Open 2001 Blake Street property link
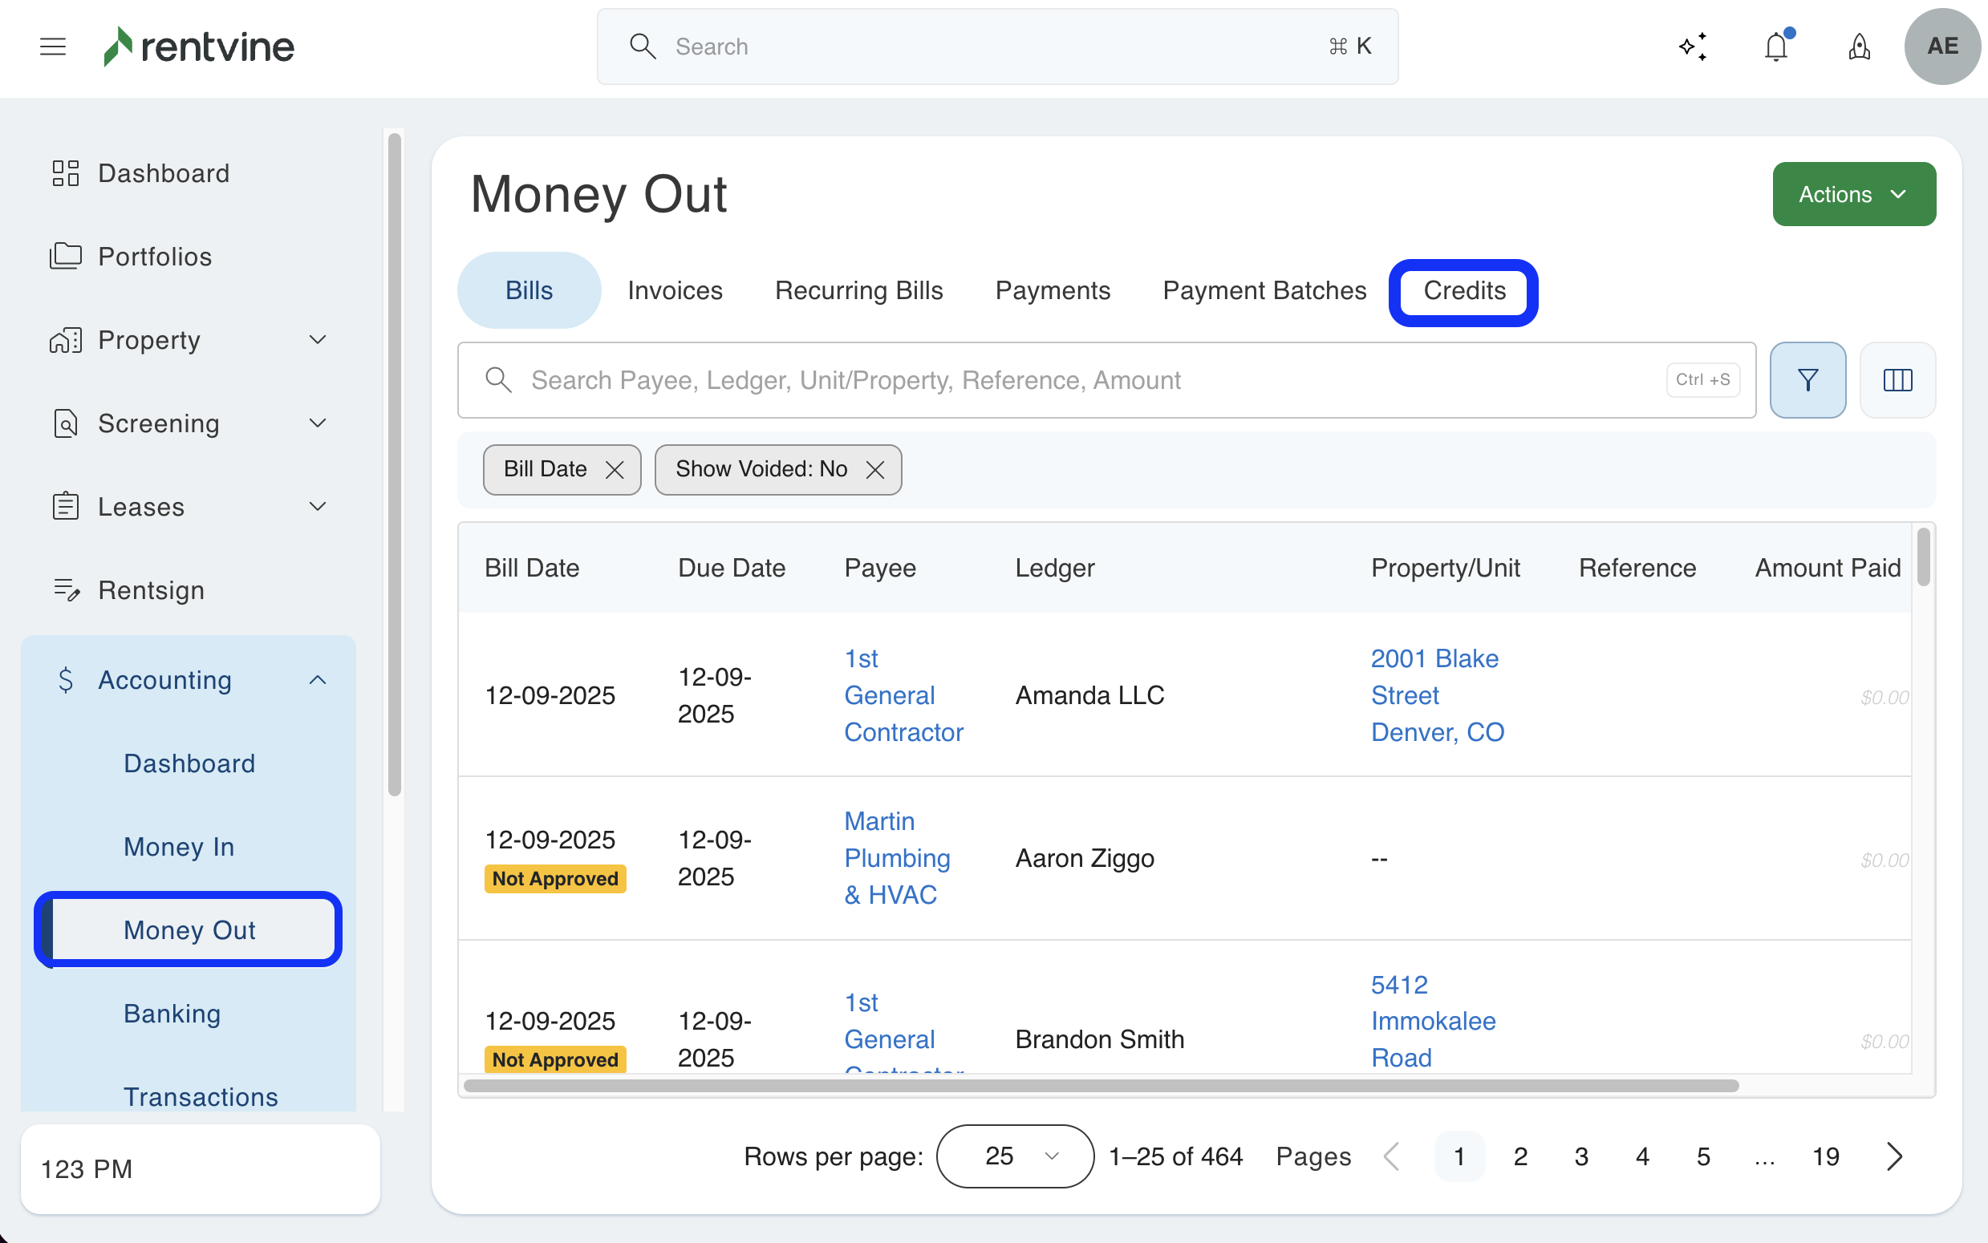 pos(1436,694)
